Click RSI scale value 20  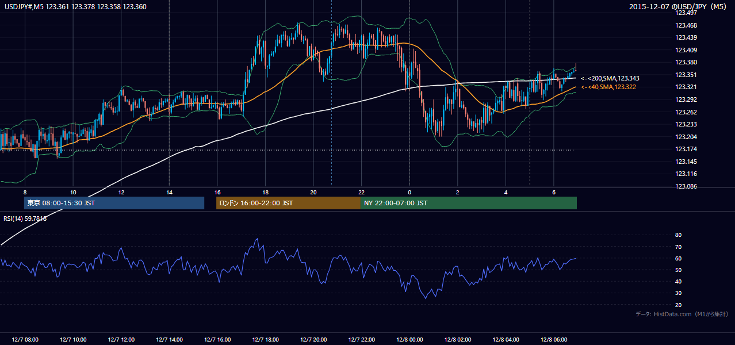coord(678,305)
